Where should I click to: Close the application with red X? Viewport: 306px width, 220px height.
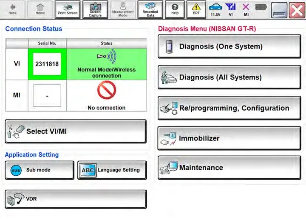[297, 10]
